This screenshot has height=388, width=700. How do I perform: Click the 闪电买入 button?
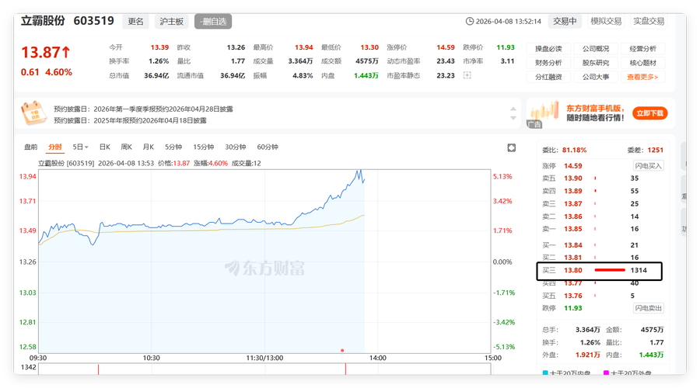pos(648,166)
